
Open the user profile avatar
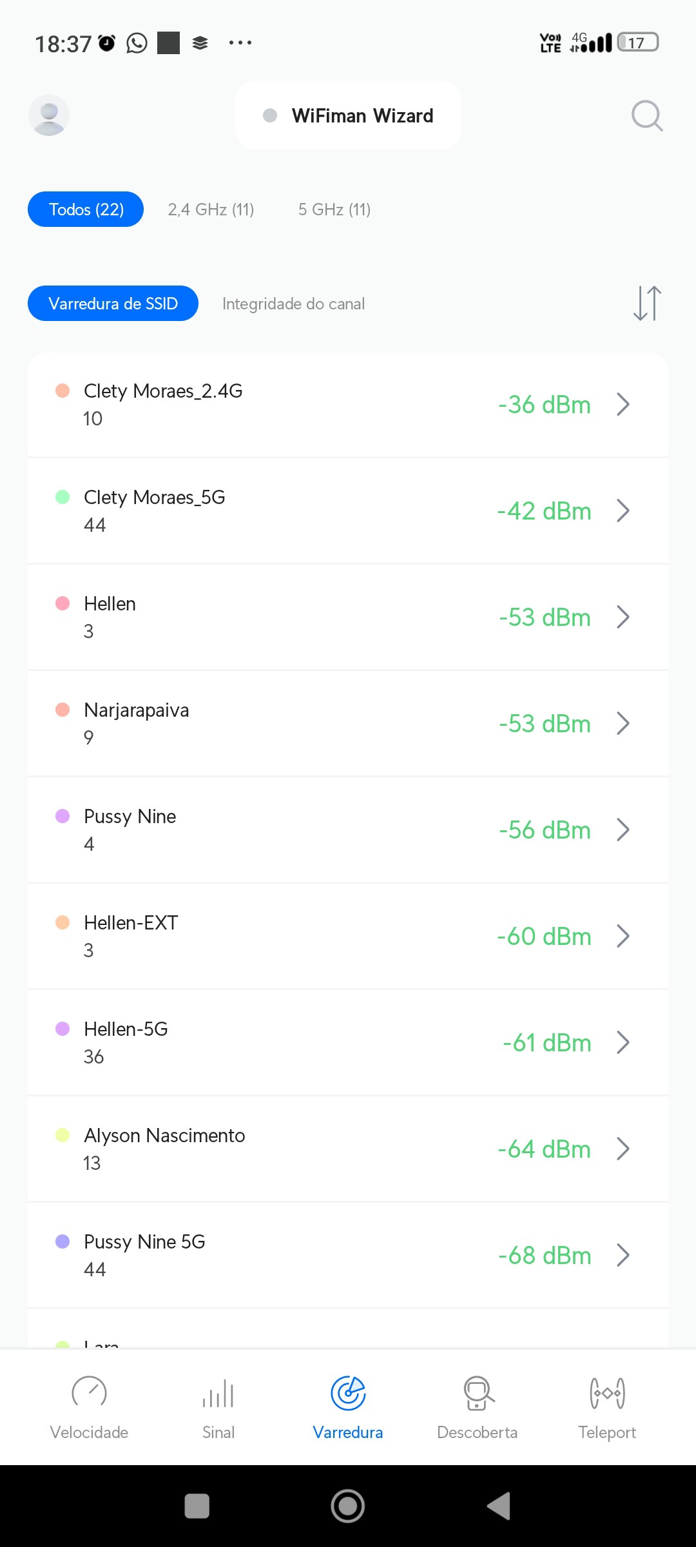(49, 115)
